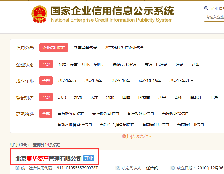Open the 企业信用 link by the search icon
Image resolution: width=224 pixels, height=174 pixels.
tap(217, 8)
